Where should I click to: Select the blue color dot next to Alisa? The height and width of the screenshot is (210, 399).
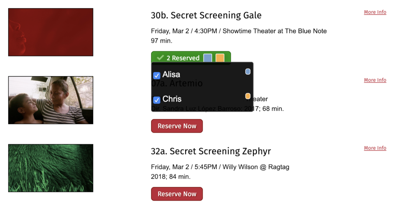point(247,72)
